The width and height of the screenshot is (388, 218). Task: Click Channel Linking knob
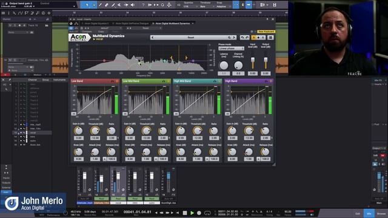238,65
